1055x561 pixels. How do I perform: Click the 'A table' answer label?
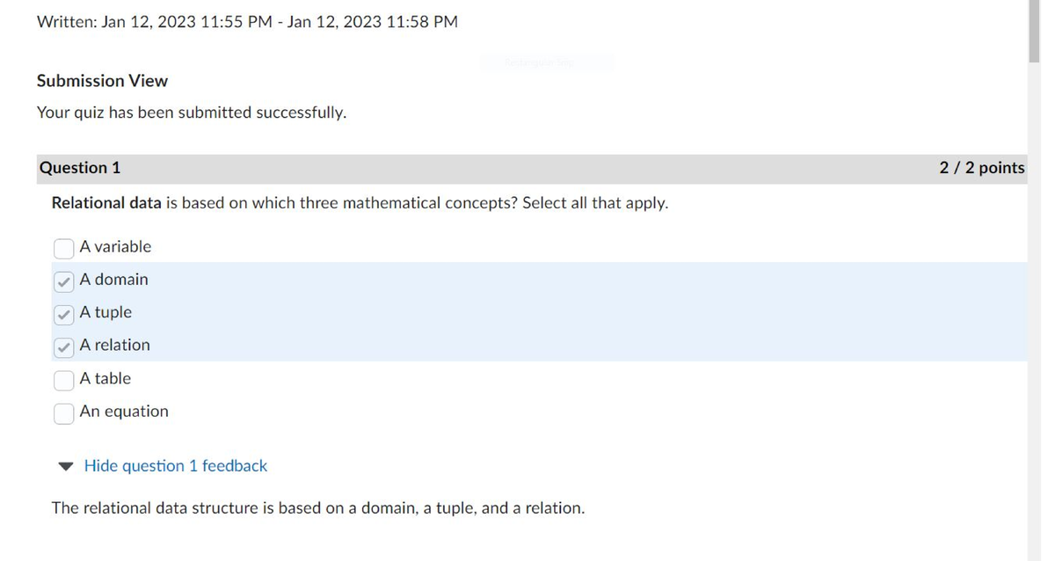[x=105, y=378]
